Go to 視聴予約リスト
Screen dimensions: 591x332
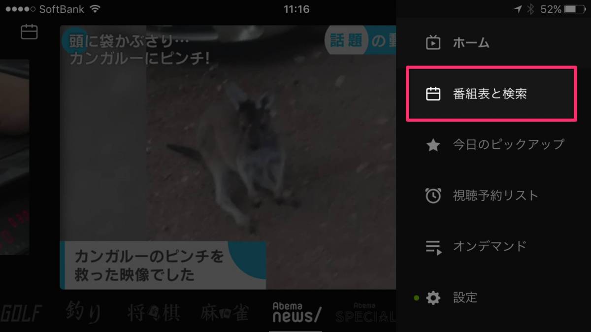point(495,196)
